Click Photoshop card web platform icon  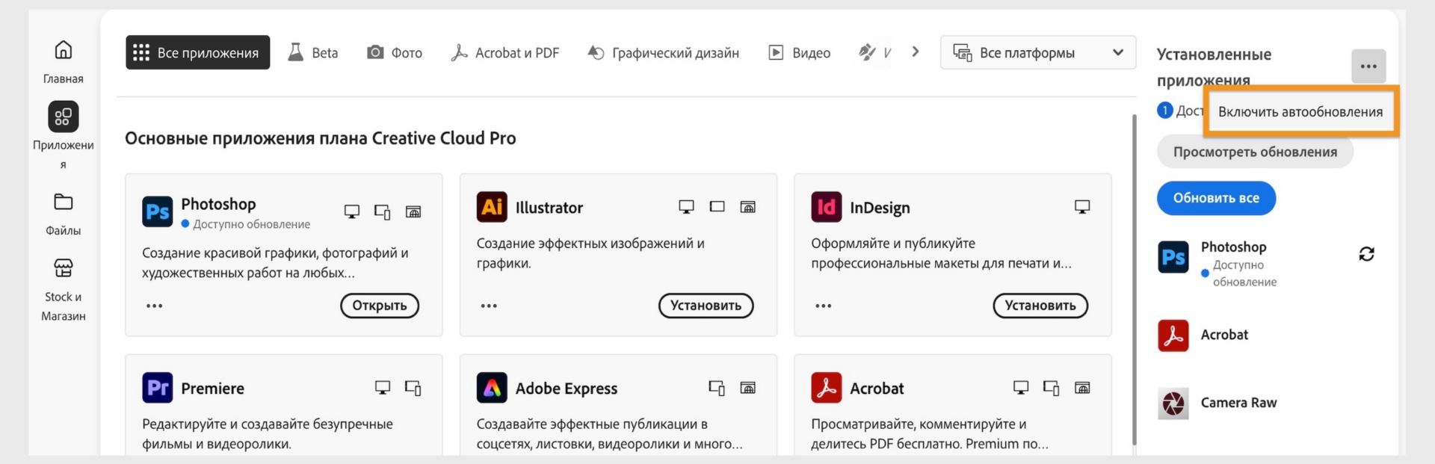click(x=413, y=211)
